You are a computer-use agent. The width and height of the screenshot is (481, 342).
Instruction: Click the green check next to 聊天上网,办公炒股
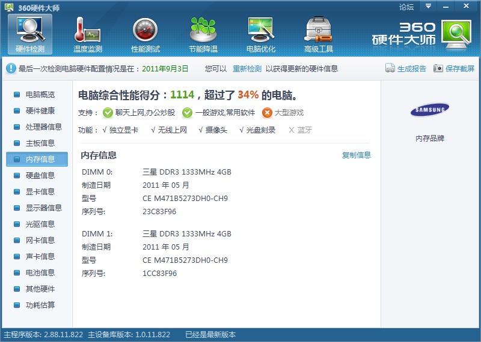click(108, 113)
